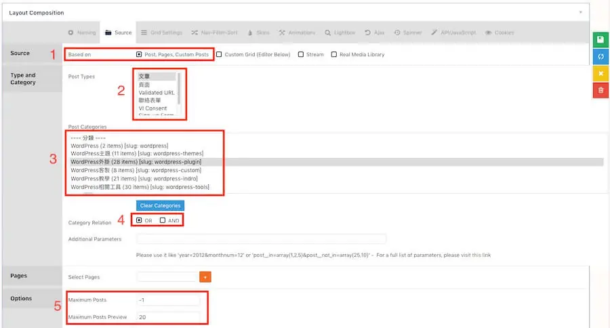The image size is (610, 328).
Task: Click the Clear Categories button
Action: pyautogui.click(x=160, y=205)
